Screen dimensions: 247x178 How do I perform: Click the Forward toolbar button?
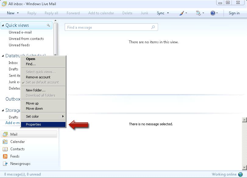click(x=73, y=13)
